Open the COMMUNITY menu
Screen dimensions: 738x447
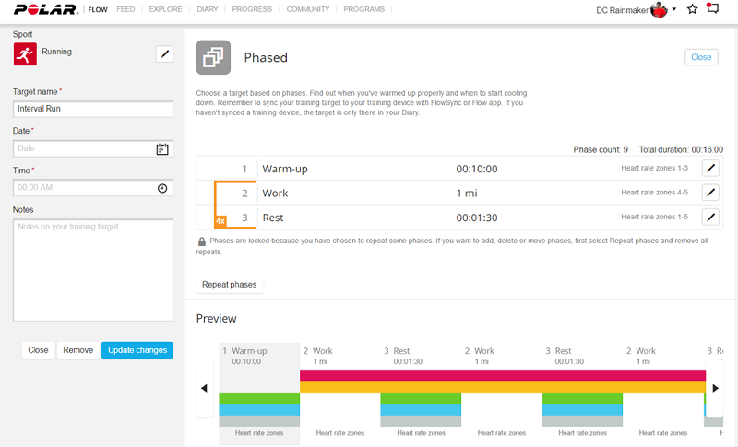pos(308,9)
